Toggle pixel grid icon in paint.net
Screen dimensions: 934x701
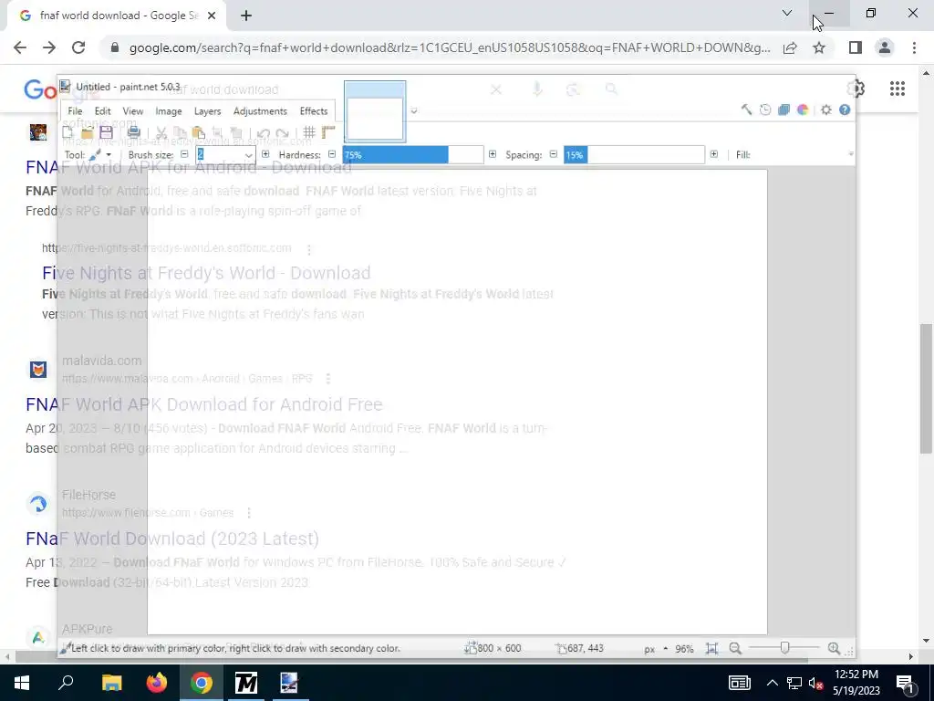309,132
